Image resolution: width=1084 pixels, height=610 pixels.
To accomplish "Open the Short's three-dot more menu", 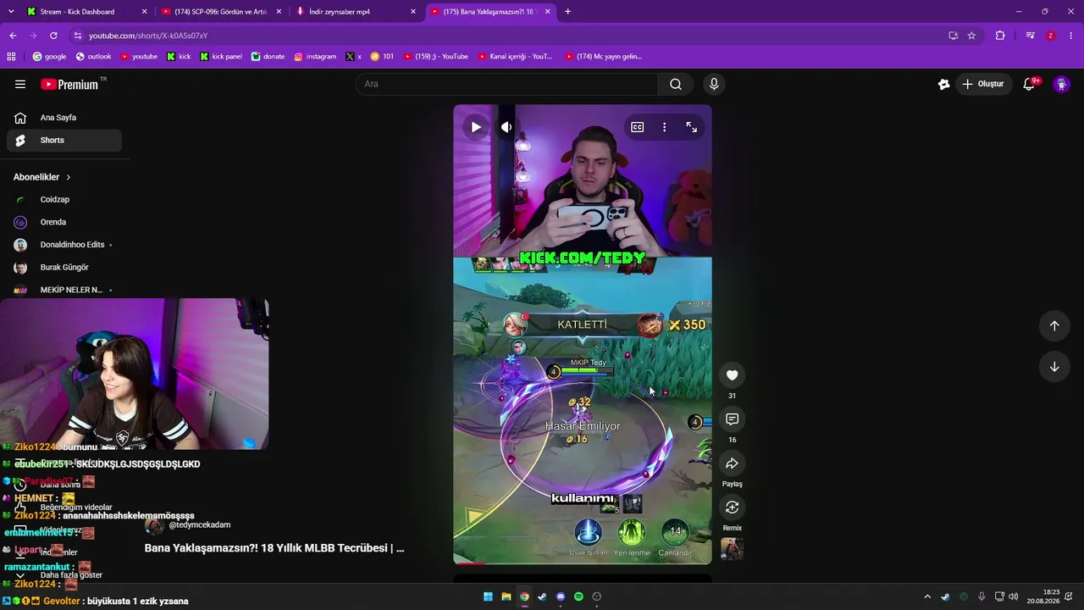I will coord(665,127).
